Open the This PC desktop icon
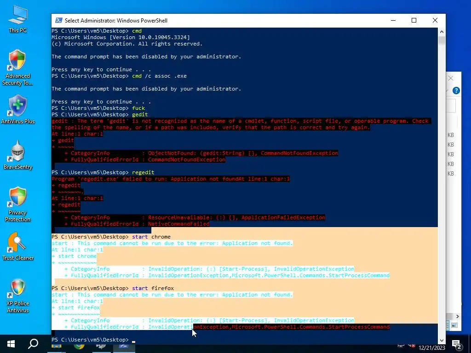471x353 pixels. pos(18,19)
